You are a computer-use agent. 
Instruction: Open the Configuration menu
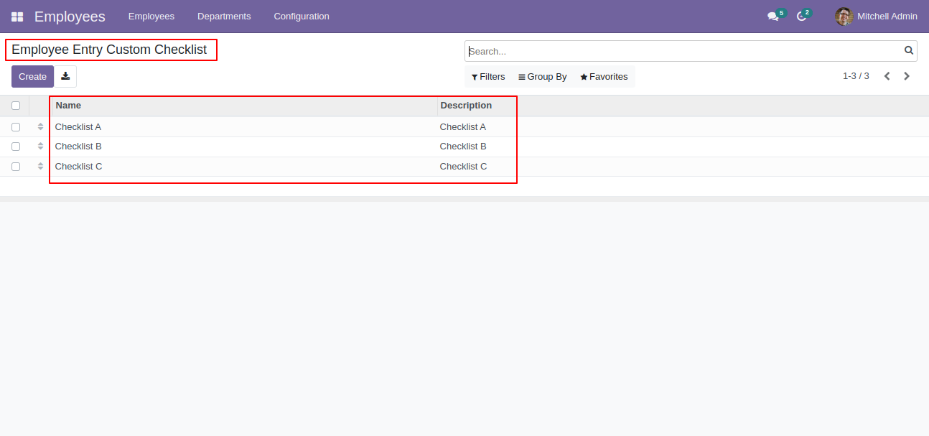click(x=302, y=17)
